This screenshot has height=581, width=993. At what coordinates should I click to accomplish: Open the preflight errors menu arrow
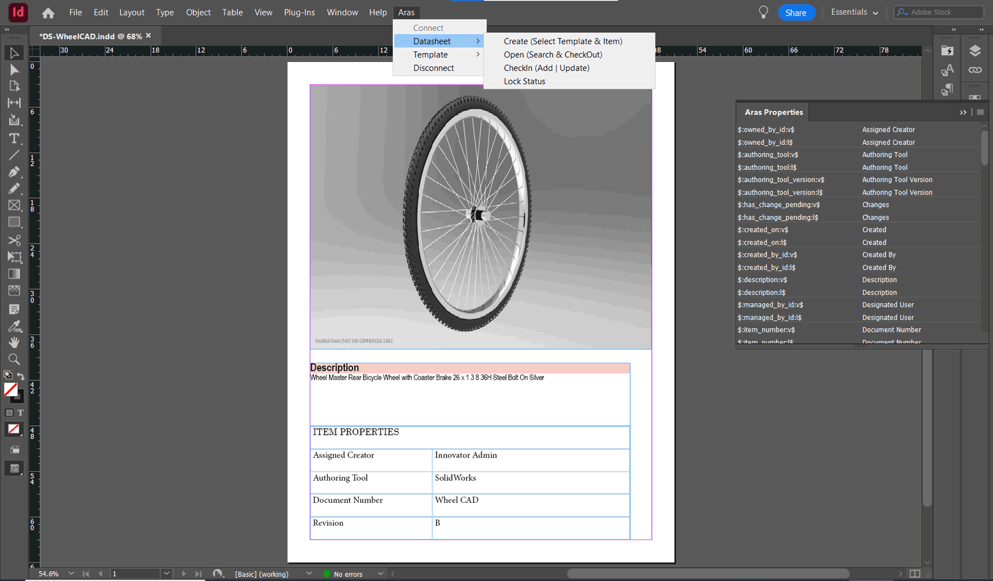click(x=380, y=574)
